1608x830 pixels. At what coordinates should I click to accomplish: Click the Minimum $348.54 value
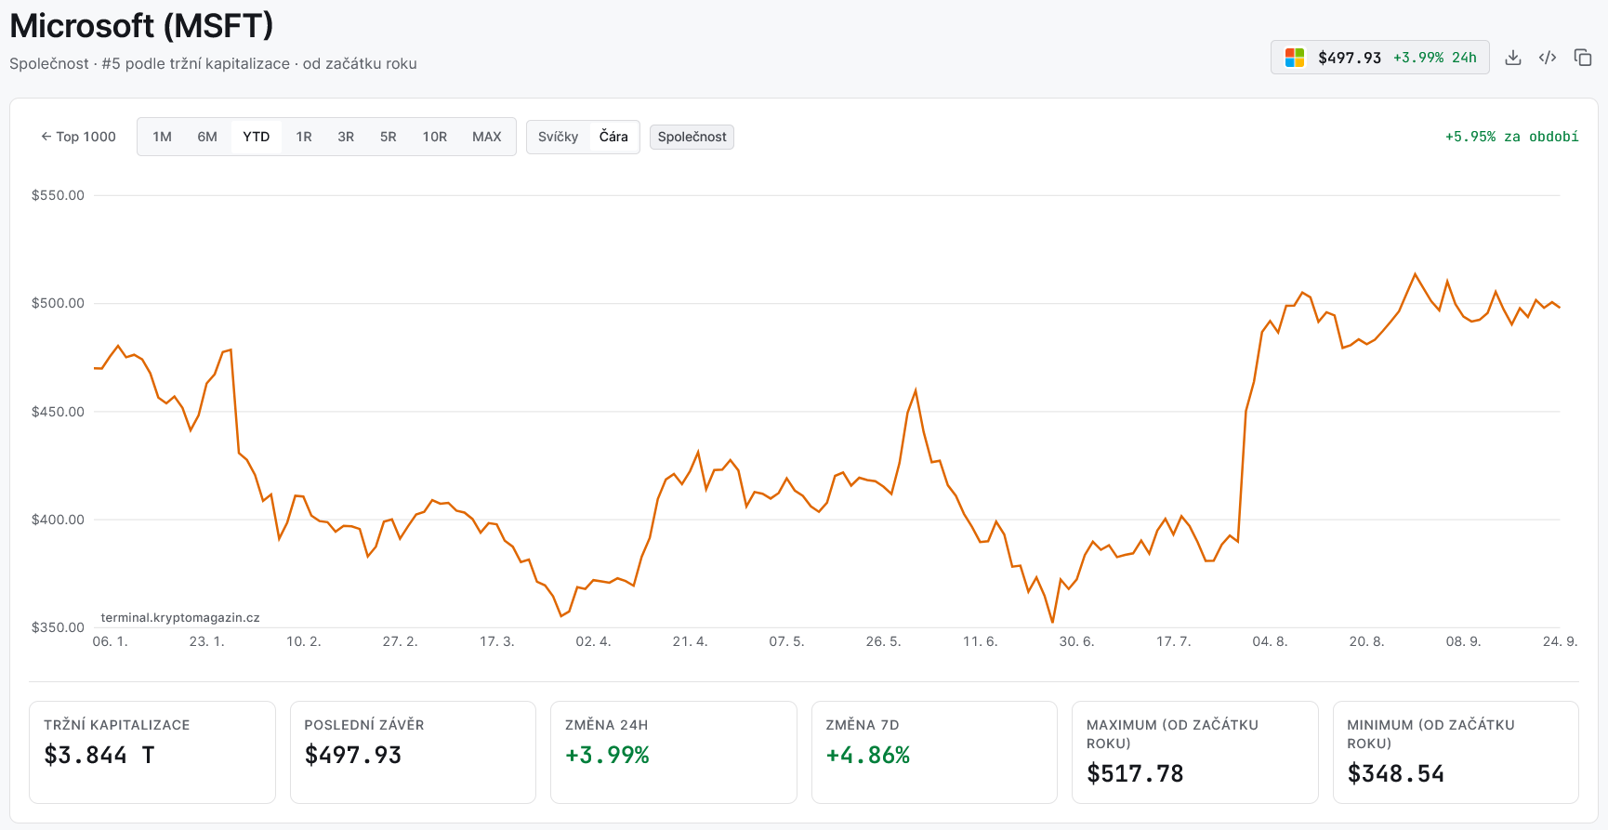coord(1396,773)
